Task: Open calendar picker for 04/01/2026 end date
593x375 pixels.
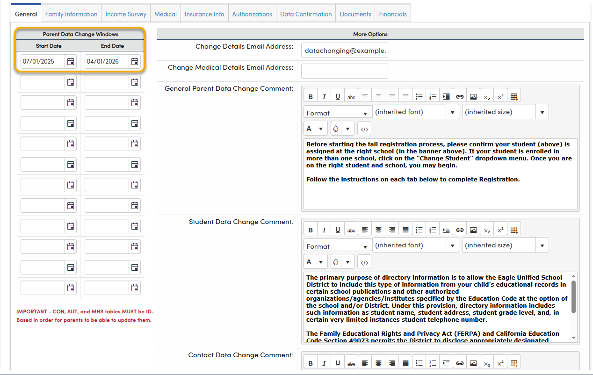Action: click(x=135, y=61)
